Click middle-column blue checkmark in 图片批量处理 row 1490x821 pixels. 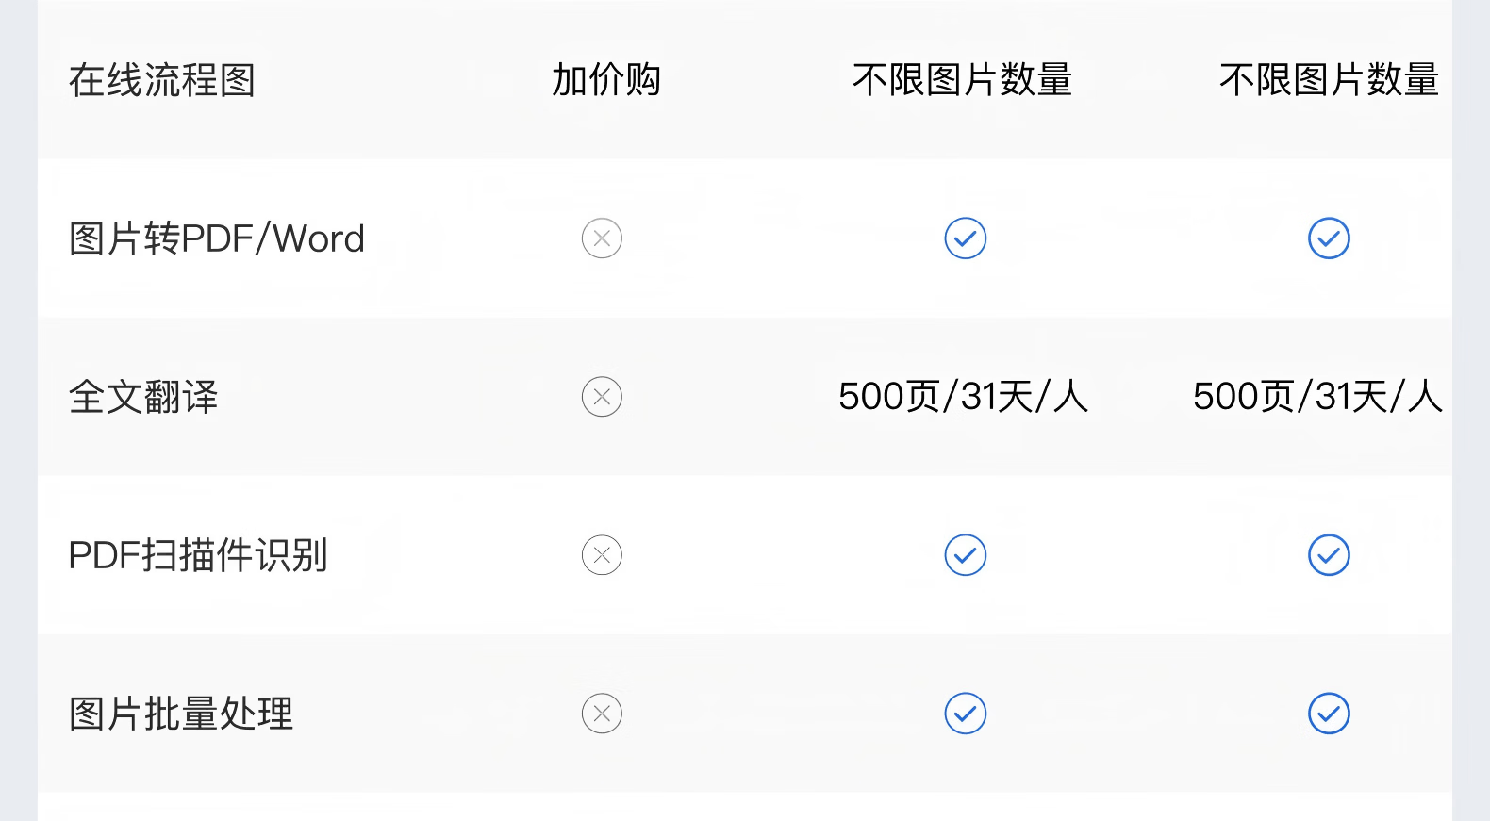click(965, 714)
